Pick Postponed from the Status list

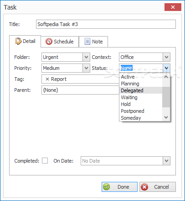(x=141, y=111)
